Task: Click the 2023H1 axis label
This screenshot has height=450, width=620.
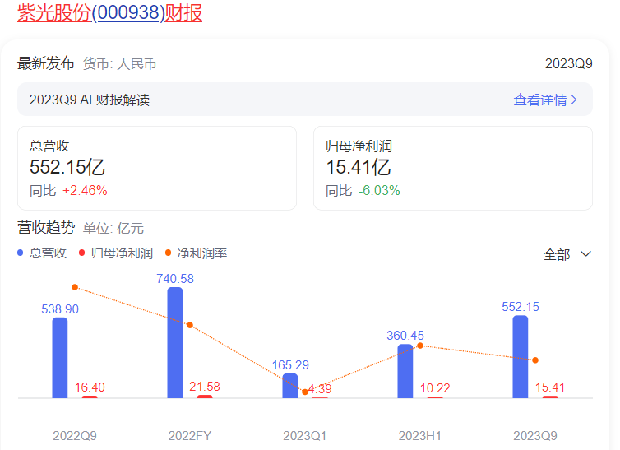Action: pyautogui.click(x=420, y=436)
